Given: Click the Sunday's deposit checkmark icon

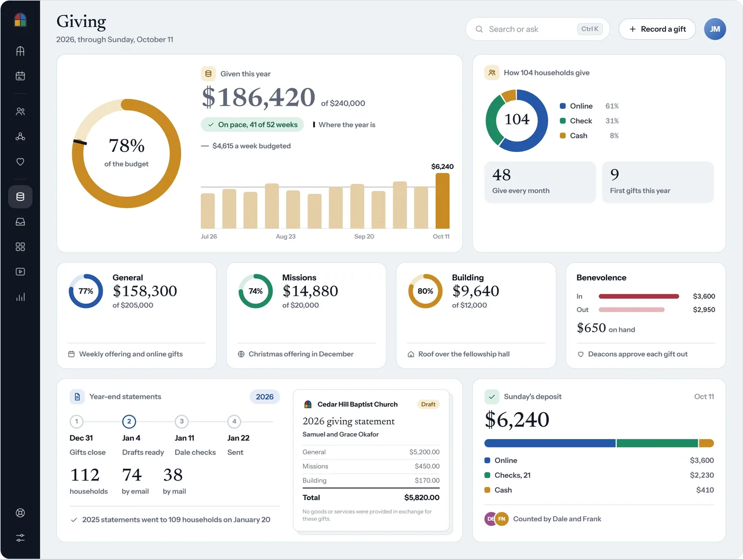Looking at the screenshot, I should pos(492,397).
